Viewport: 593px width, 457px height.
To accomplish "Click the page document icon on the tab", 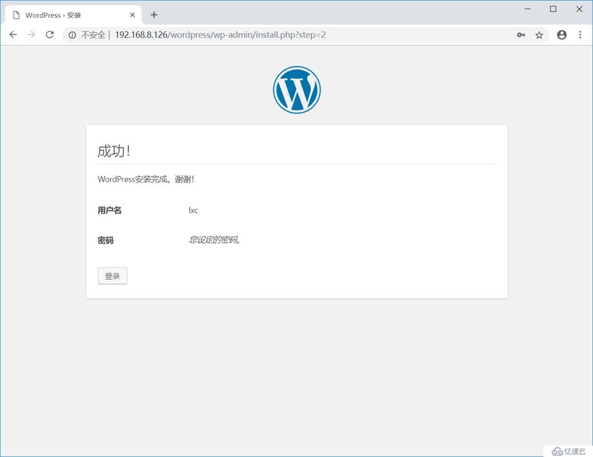I will [16, 15].
